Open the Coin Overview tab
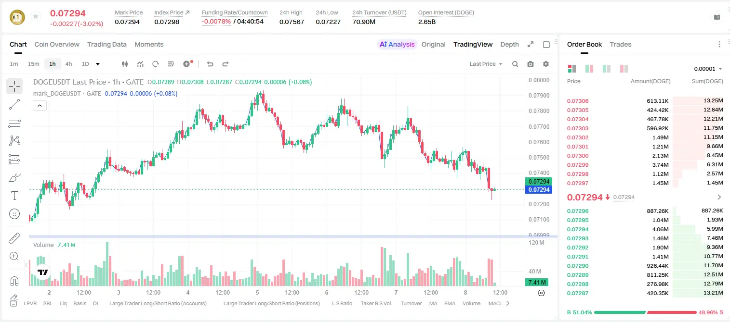 (57, 44)
